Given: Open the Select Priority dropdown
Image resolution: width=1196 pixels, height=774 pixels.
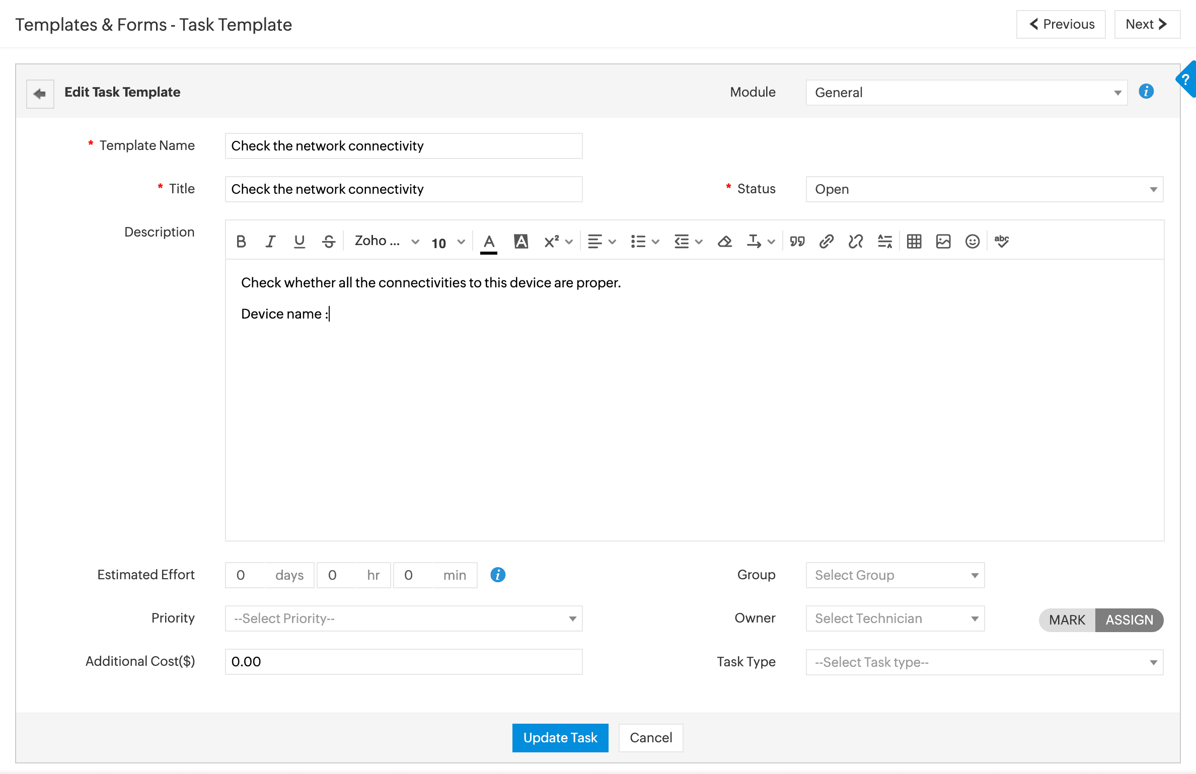Looking at the screenshot, I should tap(404, 618).
